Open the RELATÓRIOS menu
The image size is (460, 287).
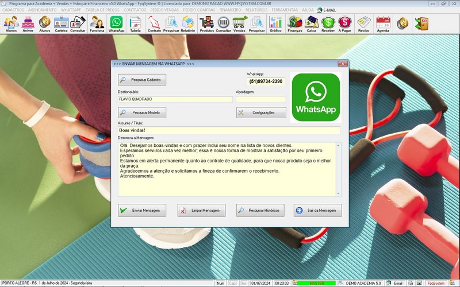(256, 10)
